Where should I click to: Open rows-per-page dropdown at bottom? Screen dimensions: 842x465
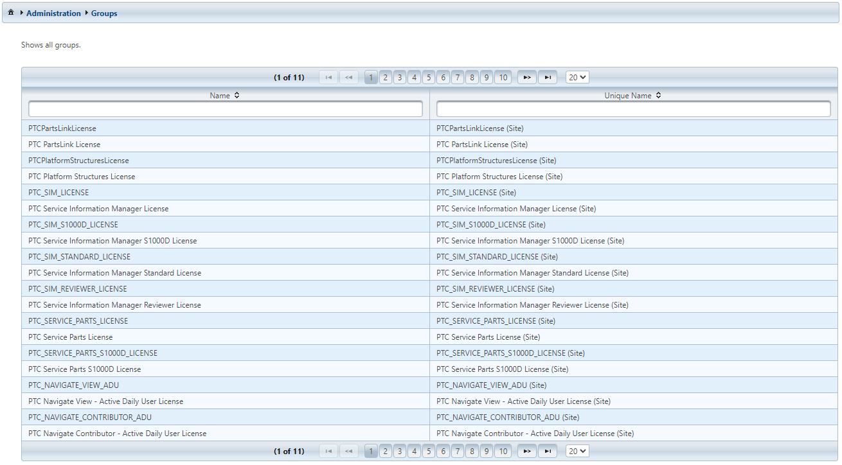[x=577, y=452]
